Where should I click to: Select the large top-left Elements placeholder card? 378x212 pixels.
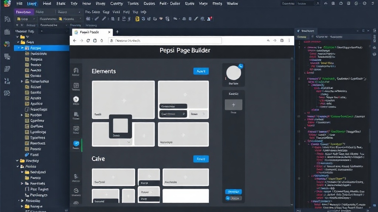(x=123, y=100)
